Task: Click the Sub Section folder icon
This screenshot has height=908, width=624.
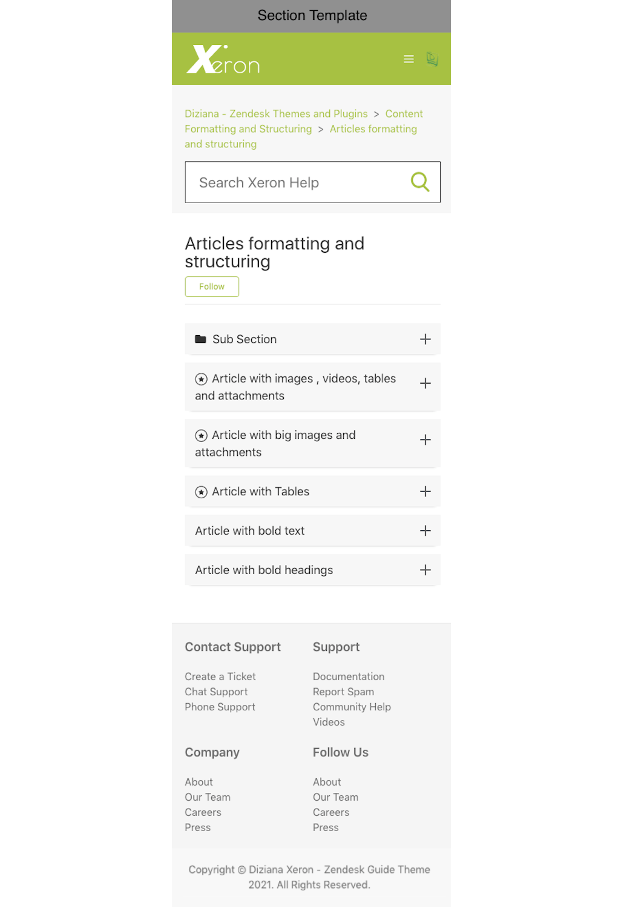Action: pyautogui.click(x=200, y=339)
